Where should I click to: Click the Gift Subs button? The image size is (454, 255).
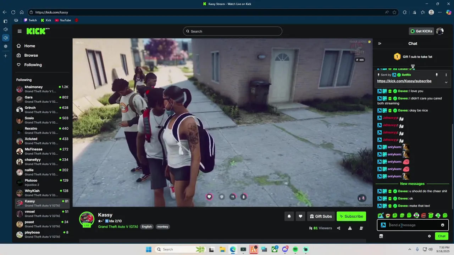tap(321, 216)
